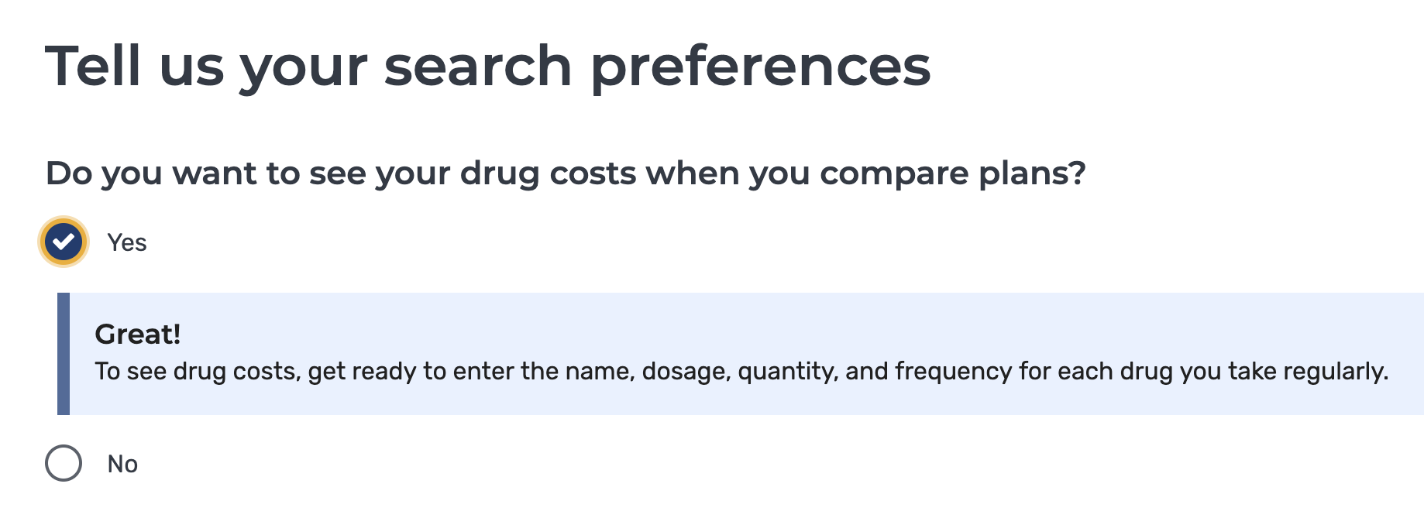Click the white checkmark inside the Yes radio

click(64, 242)
